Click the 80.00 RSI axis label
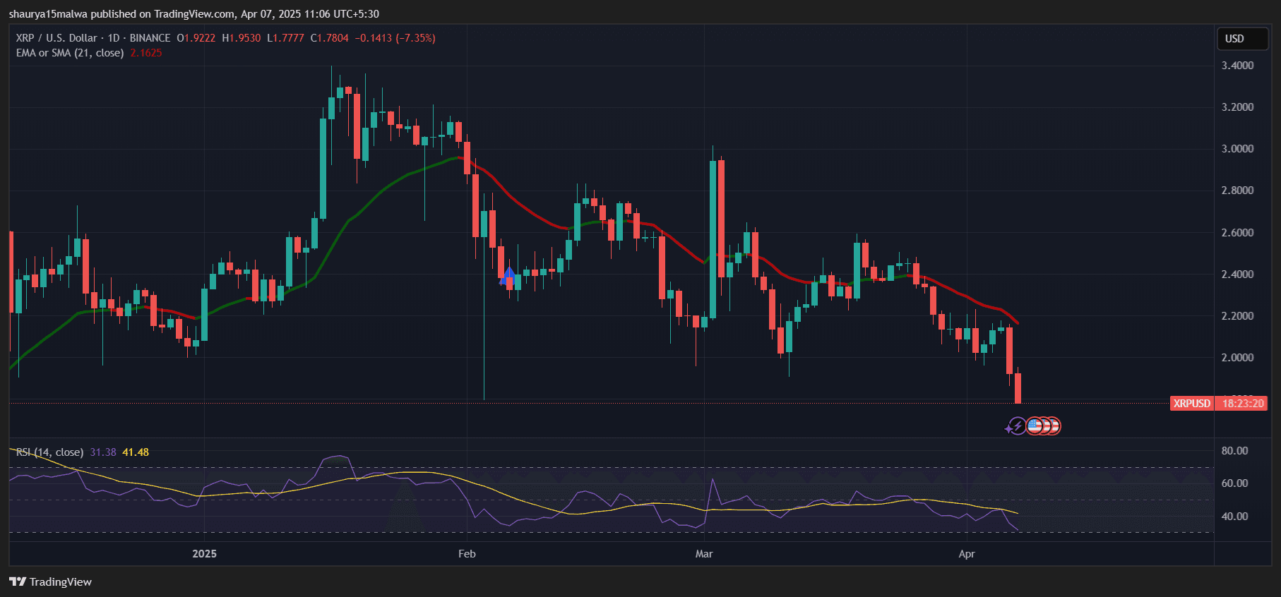 [1234, 451]
